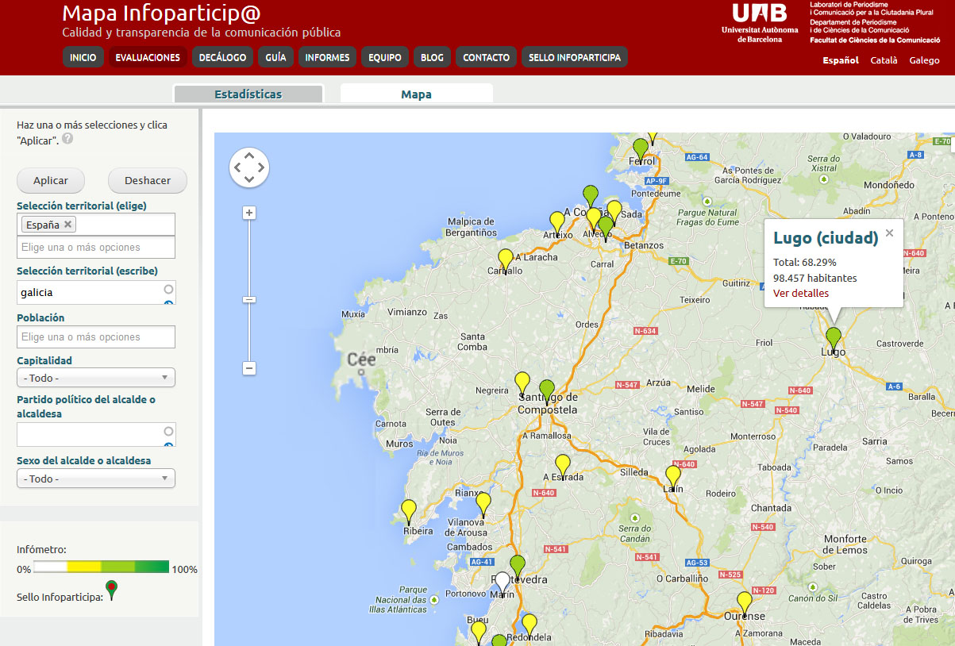This screenshot has width=955, height=646.
Task: Click the yellow marker at Carballo
Action: (506, 260)
